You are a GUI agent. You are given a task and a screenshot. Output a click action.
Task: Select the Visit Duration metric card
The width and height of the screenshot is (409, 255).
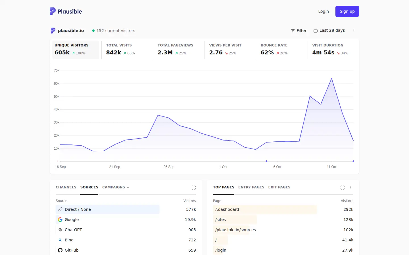point(333,50)
